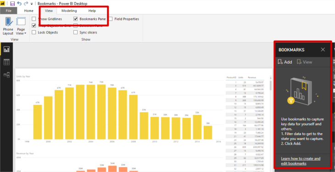
Task: Click the Phone Layout button
Action: 8,26
